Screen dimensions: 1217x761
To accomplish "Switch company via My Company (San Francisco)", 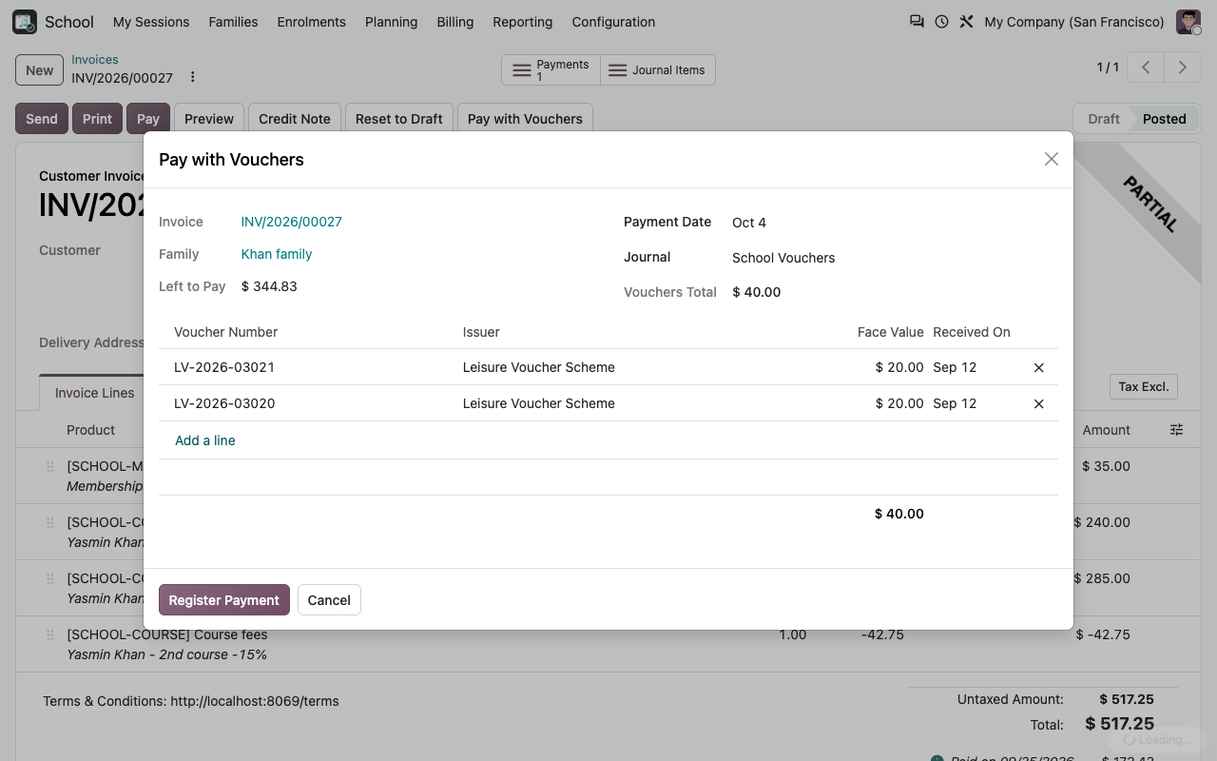I will point(1074,22).
